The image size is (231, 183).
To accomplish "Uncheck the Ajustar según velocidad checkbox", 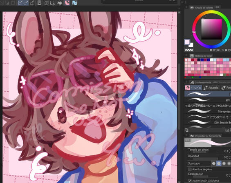I will [190, 181].
